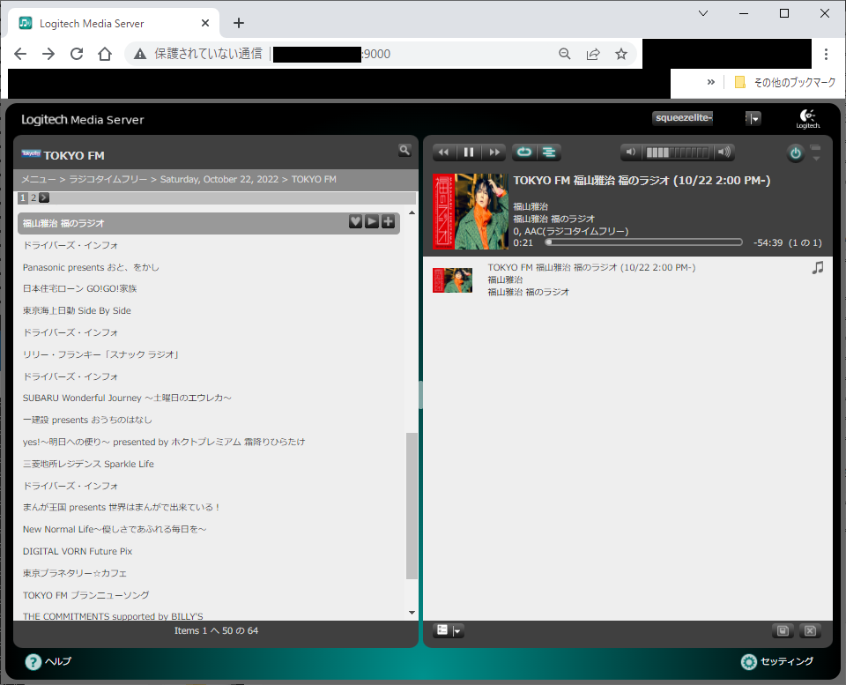Screen dimensions: 846x685
Task: Open その他のブックマーク folder
Action: pyautogui.click(x=785, y=83)
